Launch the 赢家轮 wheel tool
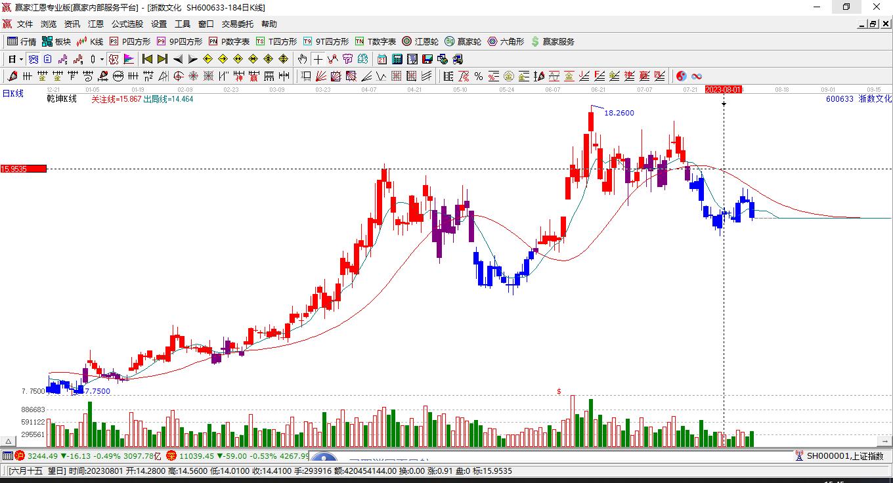This screenshot has width=893, height=483. point(463,41)
